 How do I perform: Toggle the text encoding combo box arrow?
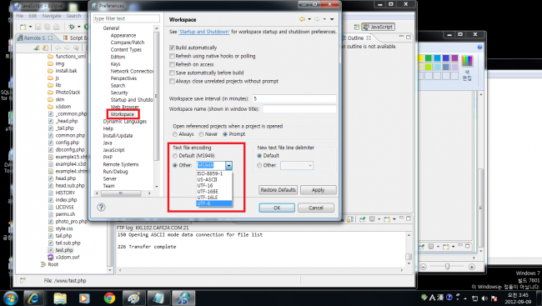tap(228, 166)
